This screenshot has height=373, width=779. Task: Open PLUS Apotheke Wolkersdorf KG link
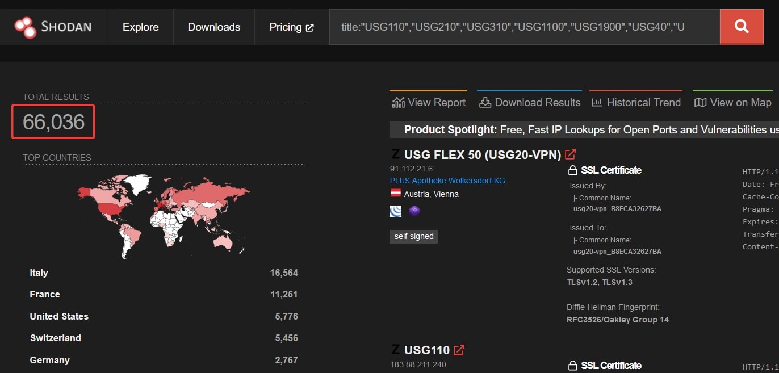447,181
